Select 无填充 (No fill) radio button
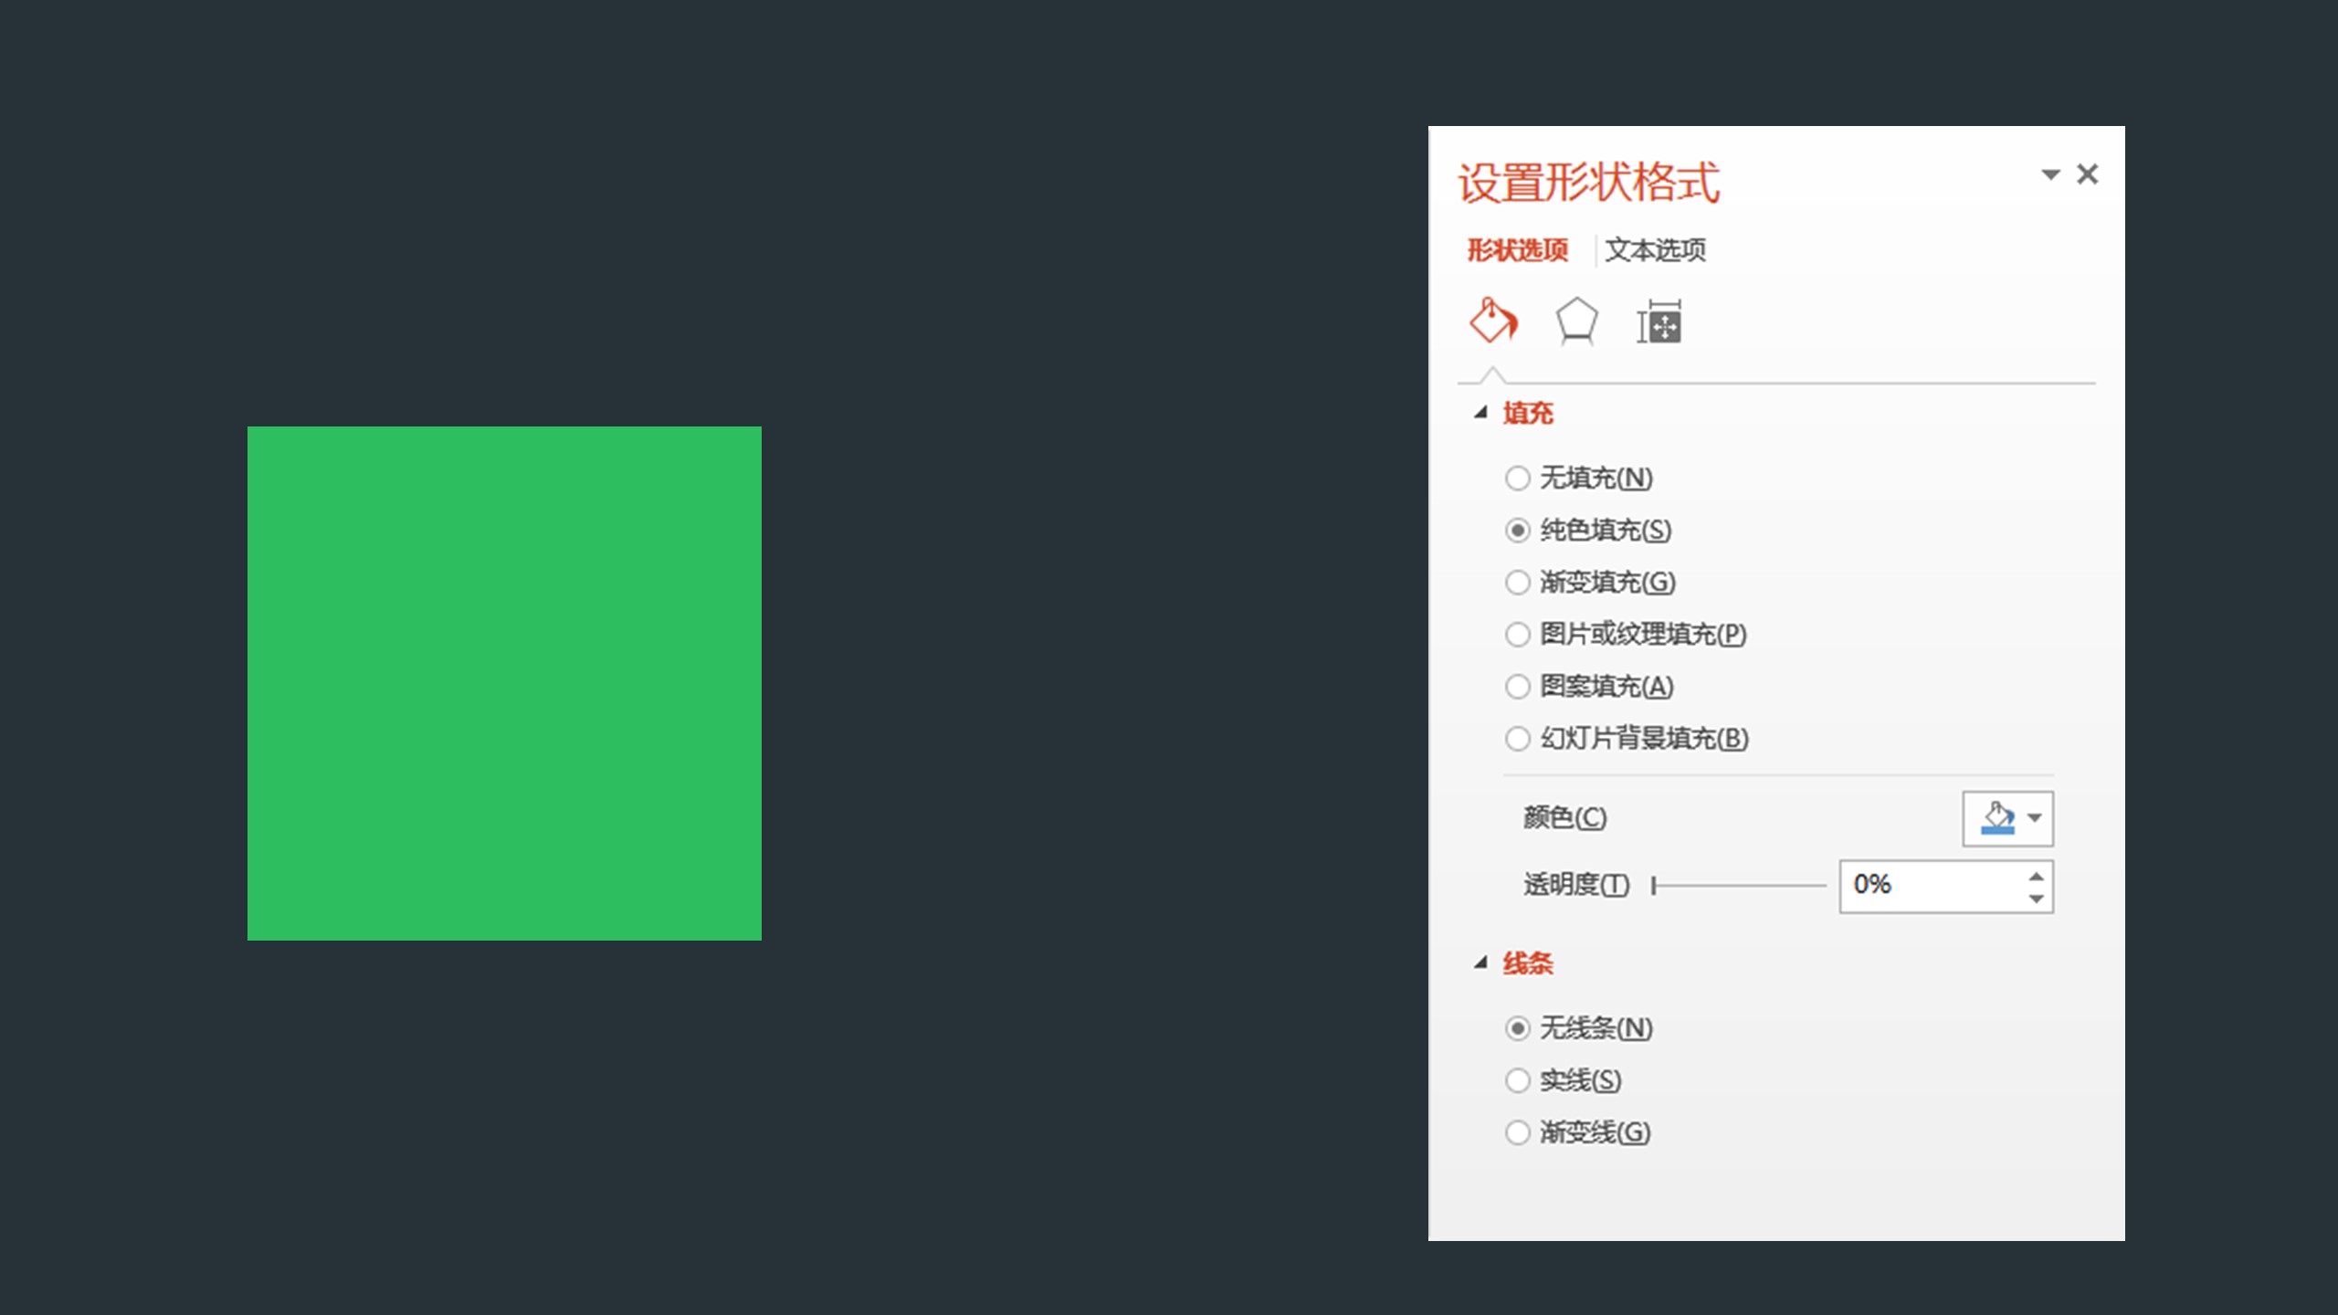 (x=1518, y=479)
